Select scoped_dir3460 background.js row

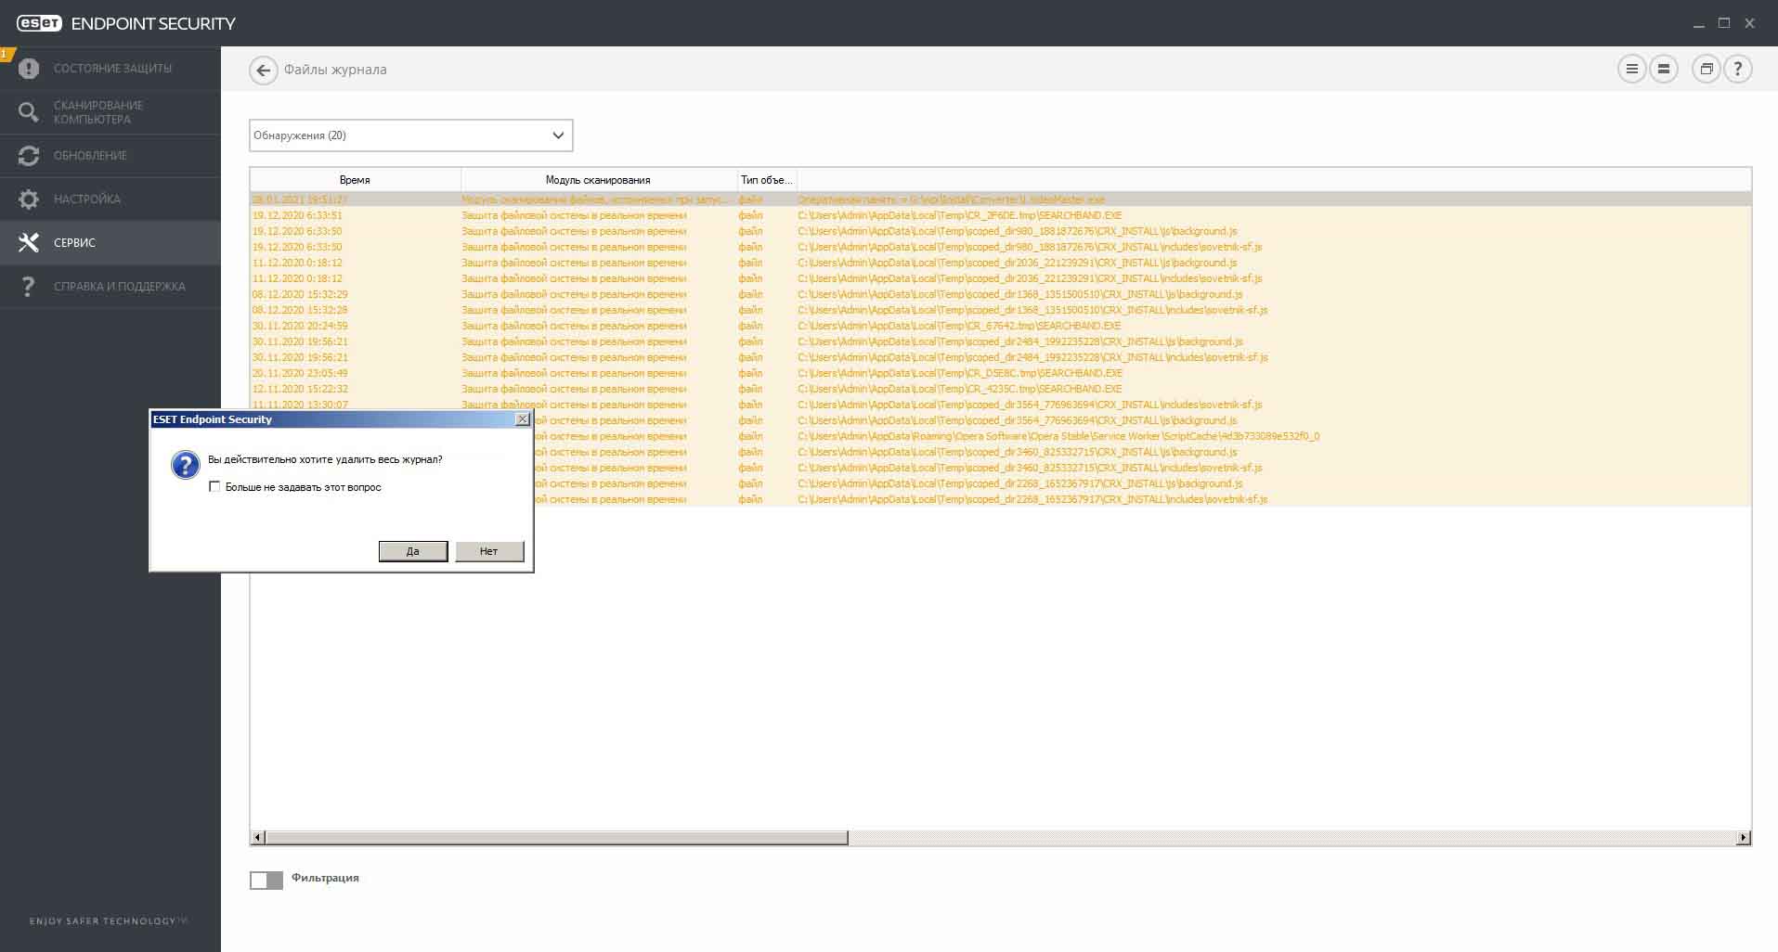1142,452
